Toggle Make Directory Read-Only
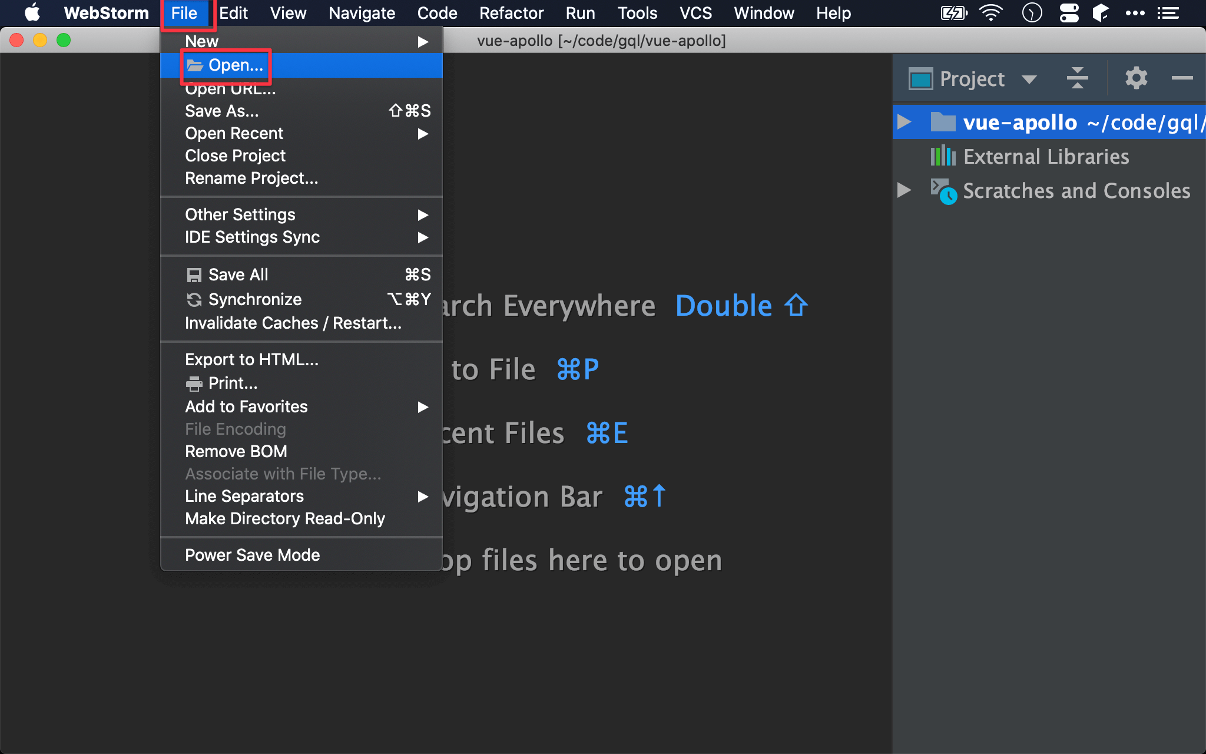The image size is (1206, 754). (x=284, y=518)
